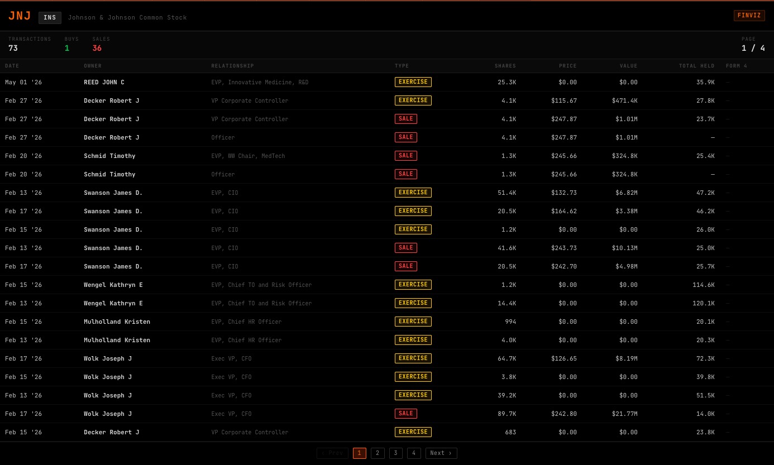Image resolution: width=774 pixels, height=465 pixels.
Task: Click the 120.1K total held cell
Action: click(x=704, y=303)
